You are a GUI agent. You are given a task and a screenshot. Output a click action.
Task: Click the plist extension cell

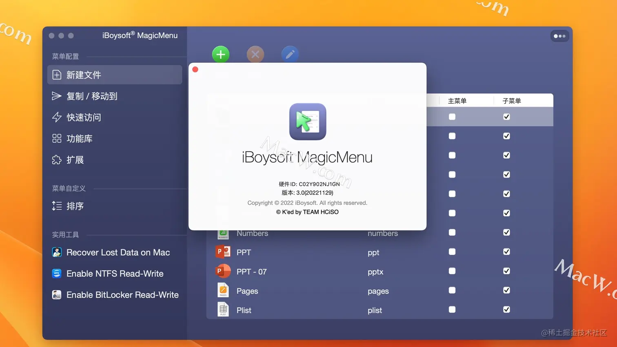point(375,310)
